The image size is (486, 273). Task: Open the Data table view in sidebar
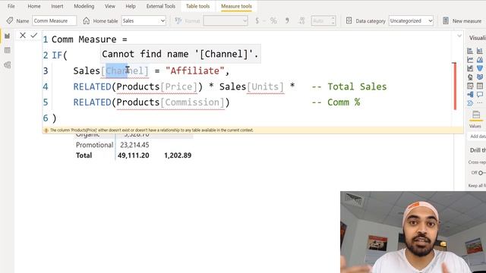(x=7, y=50)
